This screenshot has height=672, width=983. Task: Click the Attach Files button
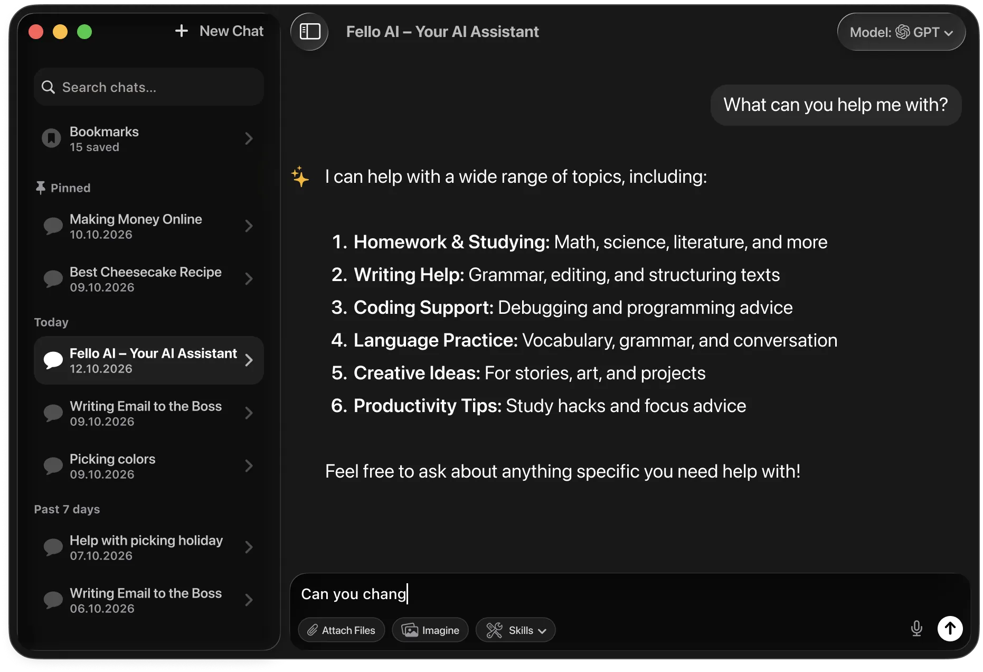[x=342, y=630]
